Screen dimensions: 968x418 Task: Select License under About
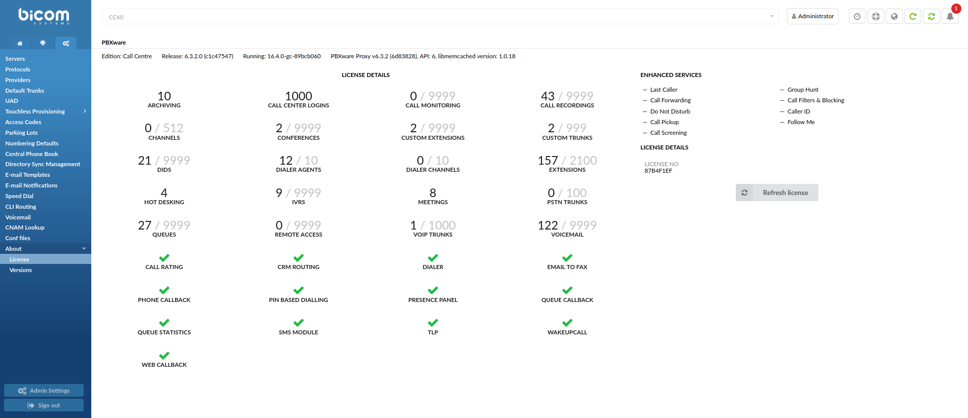[46, 259]
